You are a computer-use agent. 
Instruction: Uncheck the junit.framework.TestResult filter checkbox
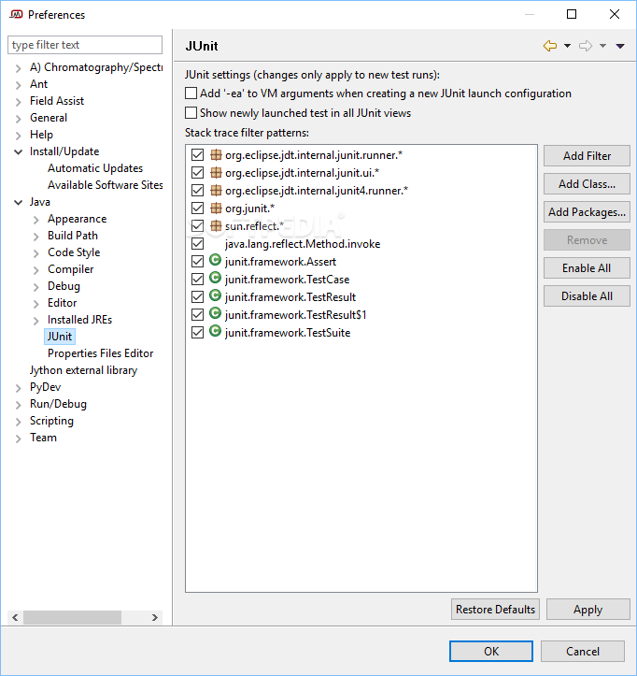coord(197,296)
